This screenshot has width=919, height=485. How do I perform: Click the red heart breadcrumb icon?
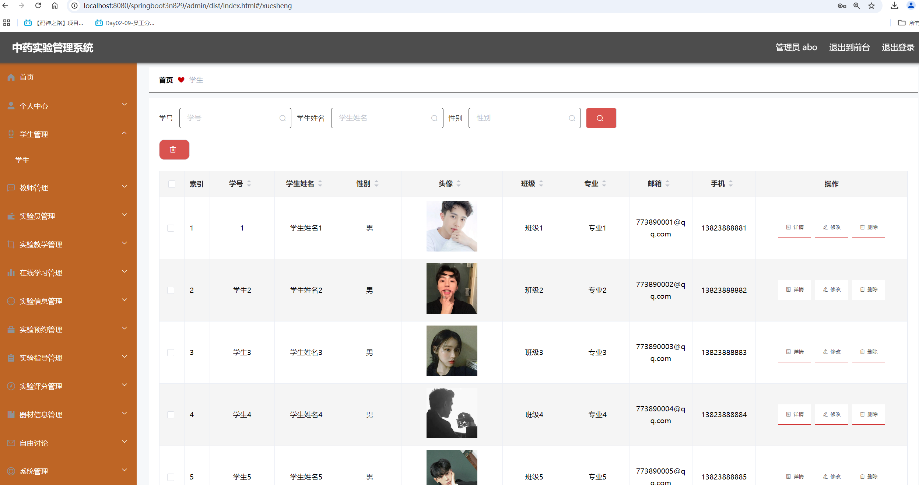click(181, 80)
